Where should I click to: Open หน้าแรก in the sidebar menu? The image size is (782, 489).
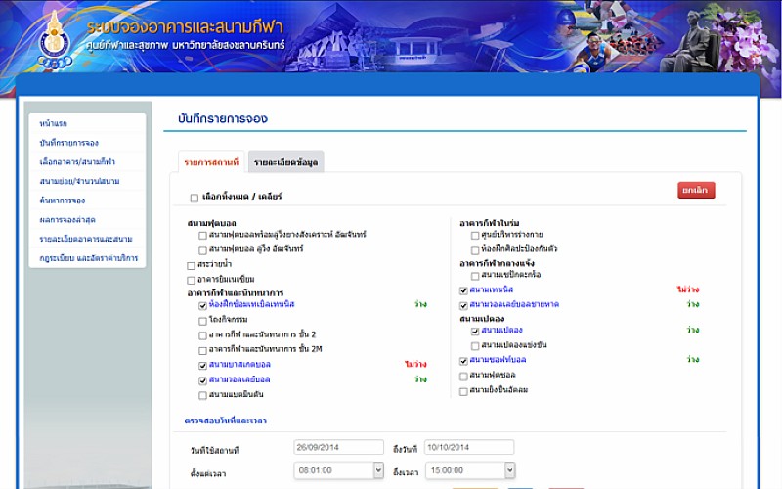click(54, 123)
